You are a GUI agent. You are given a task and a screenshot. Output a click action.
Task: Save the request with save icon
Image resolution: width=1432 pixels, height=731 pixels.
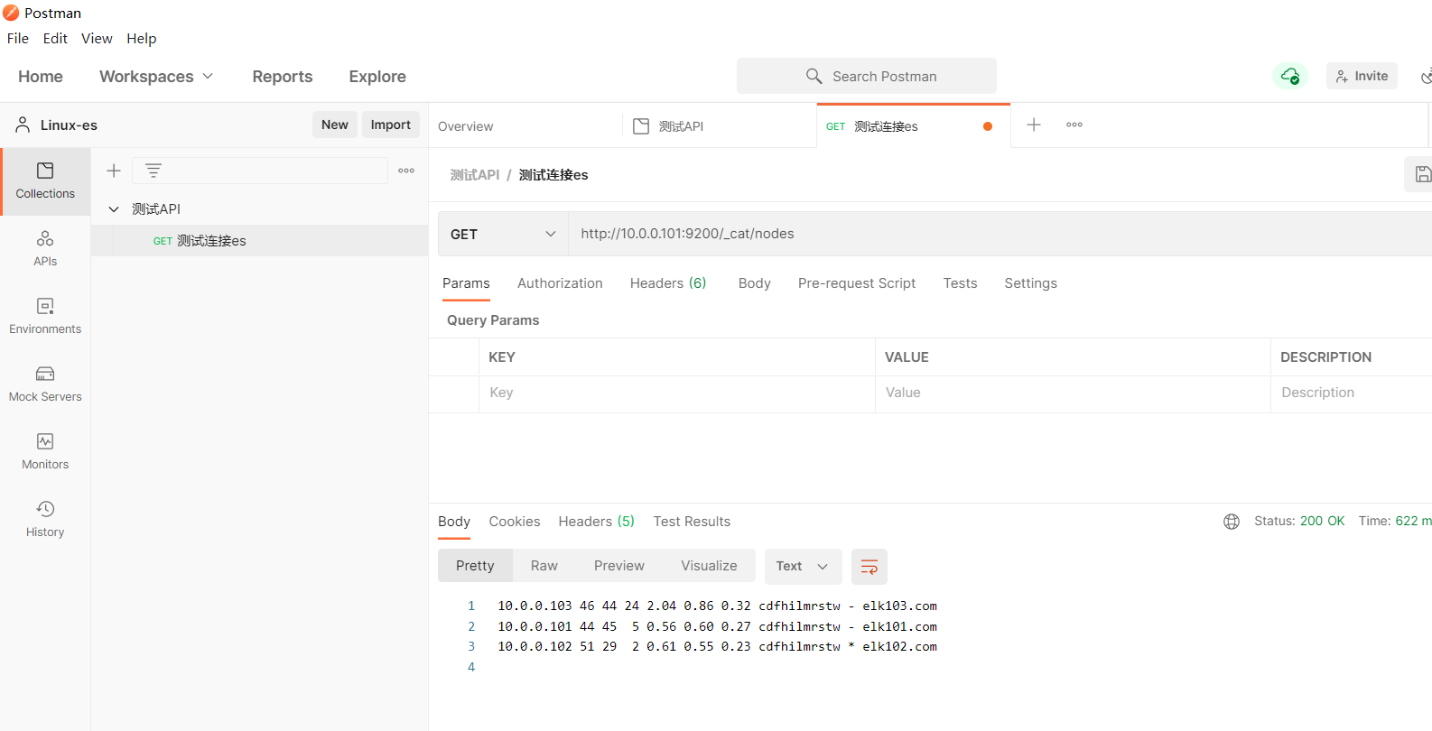coord(1422,174)
